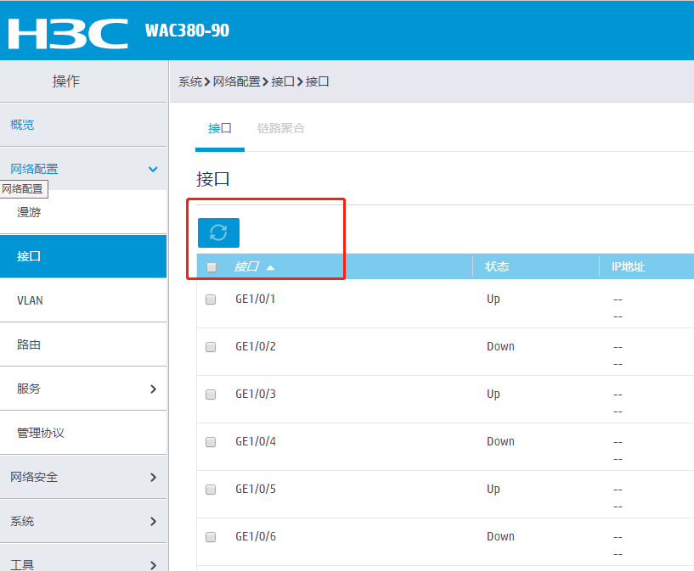Screen dimensions: 694x571
Task: Click the Up status of GE1/0/1
Action: pos(493,299)
